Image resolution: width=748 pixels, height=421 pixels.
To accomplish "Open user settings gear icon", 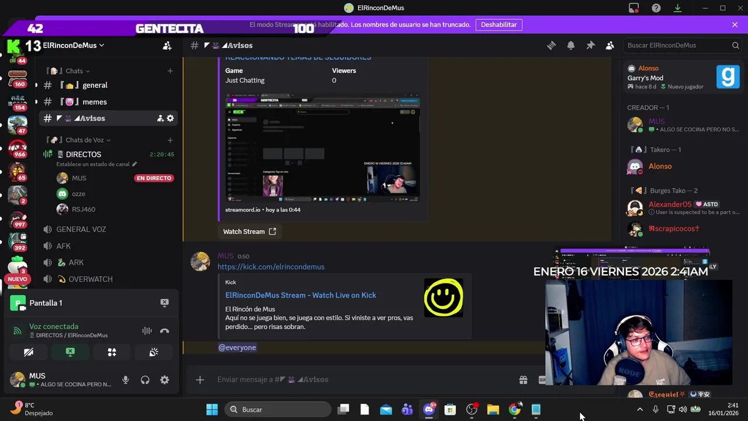I will pyautogui.click(x=164, y=380).
